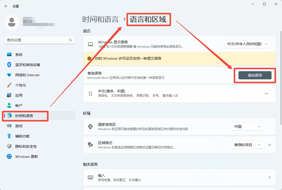Click the Bluetooth icon in sidebar
This screenshot has width=282, height=190.
pos(9,65)
